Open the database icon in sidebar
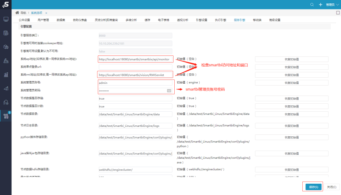The image size is (341, 195). click(x=6, y=33)
